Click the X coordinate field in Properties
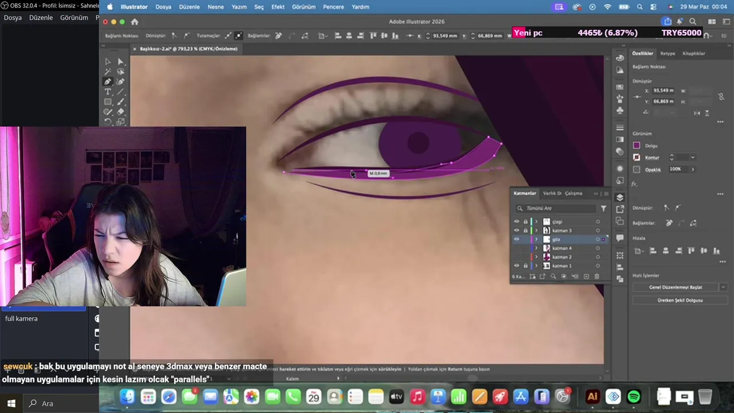 [x=664, y=91]
